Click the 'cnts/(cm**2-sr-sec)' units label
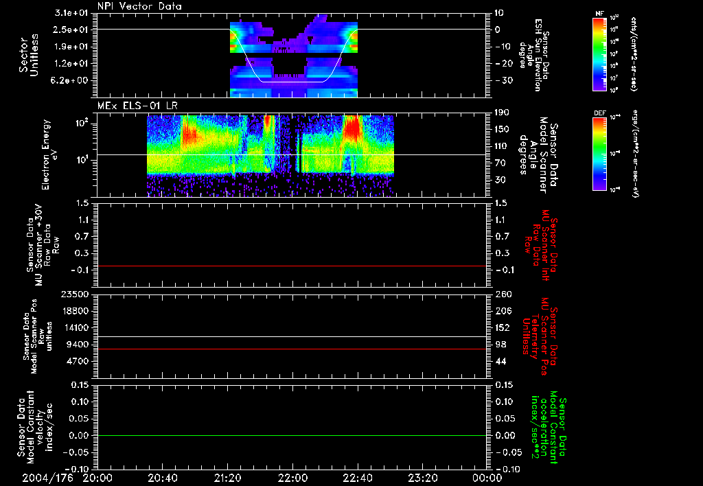703x486 pixels. click(634, 54)
